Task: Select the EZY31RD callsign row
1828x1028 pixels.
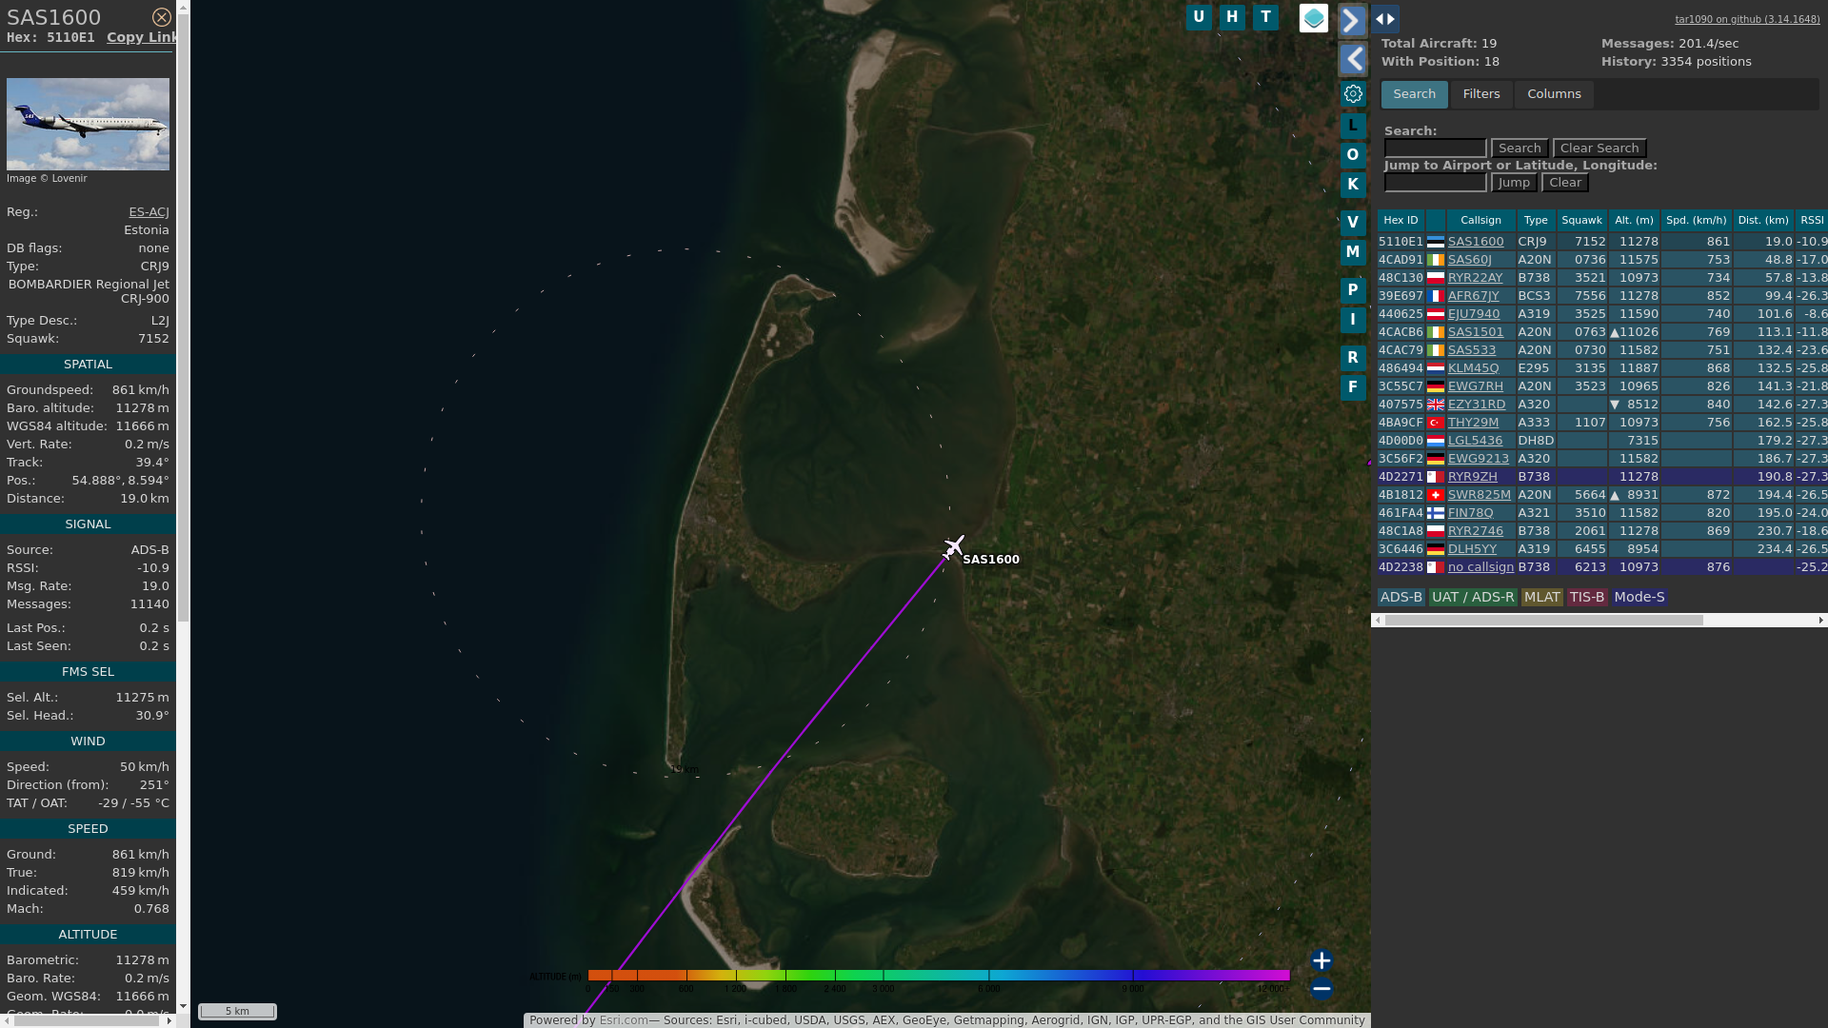Action: click(x=1602, y=405)
